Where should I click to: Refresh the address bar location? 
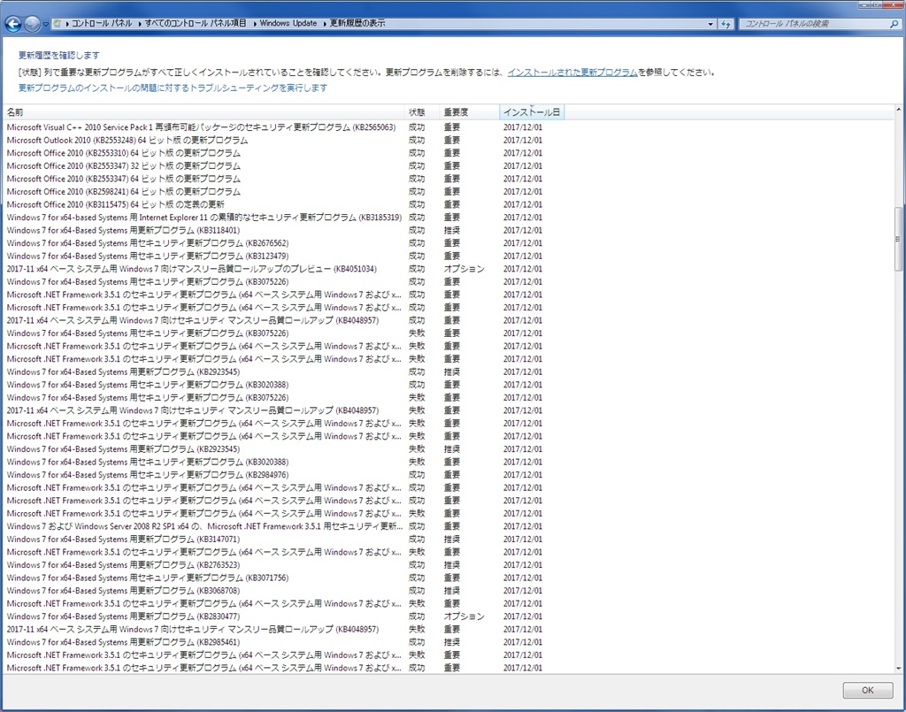coord(726,24)
